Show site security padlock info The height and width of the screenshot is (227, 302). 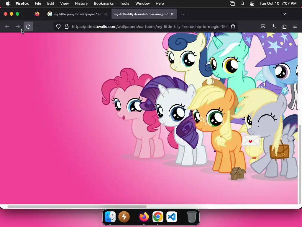click(x=67, y=26)
